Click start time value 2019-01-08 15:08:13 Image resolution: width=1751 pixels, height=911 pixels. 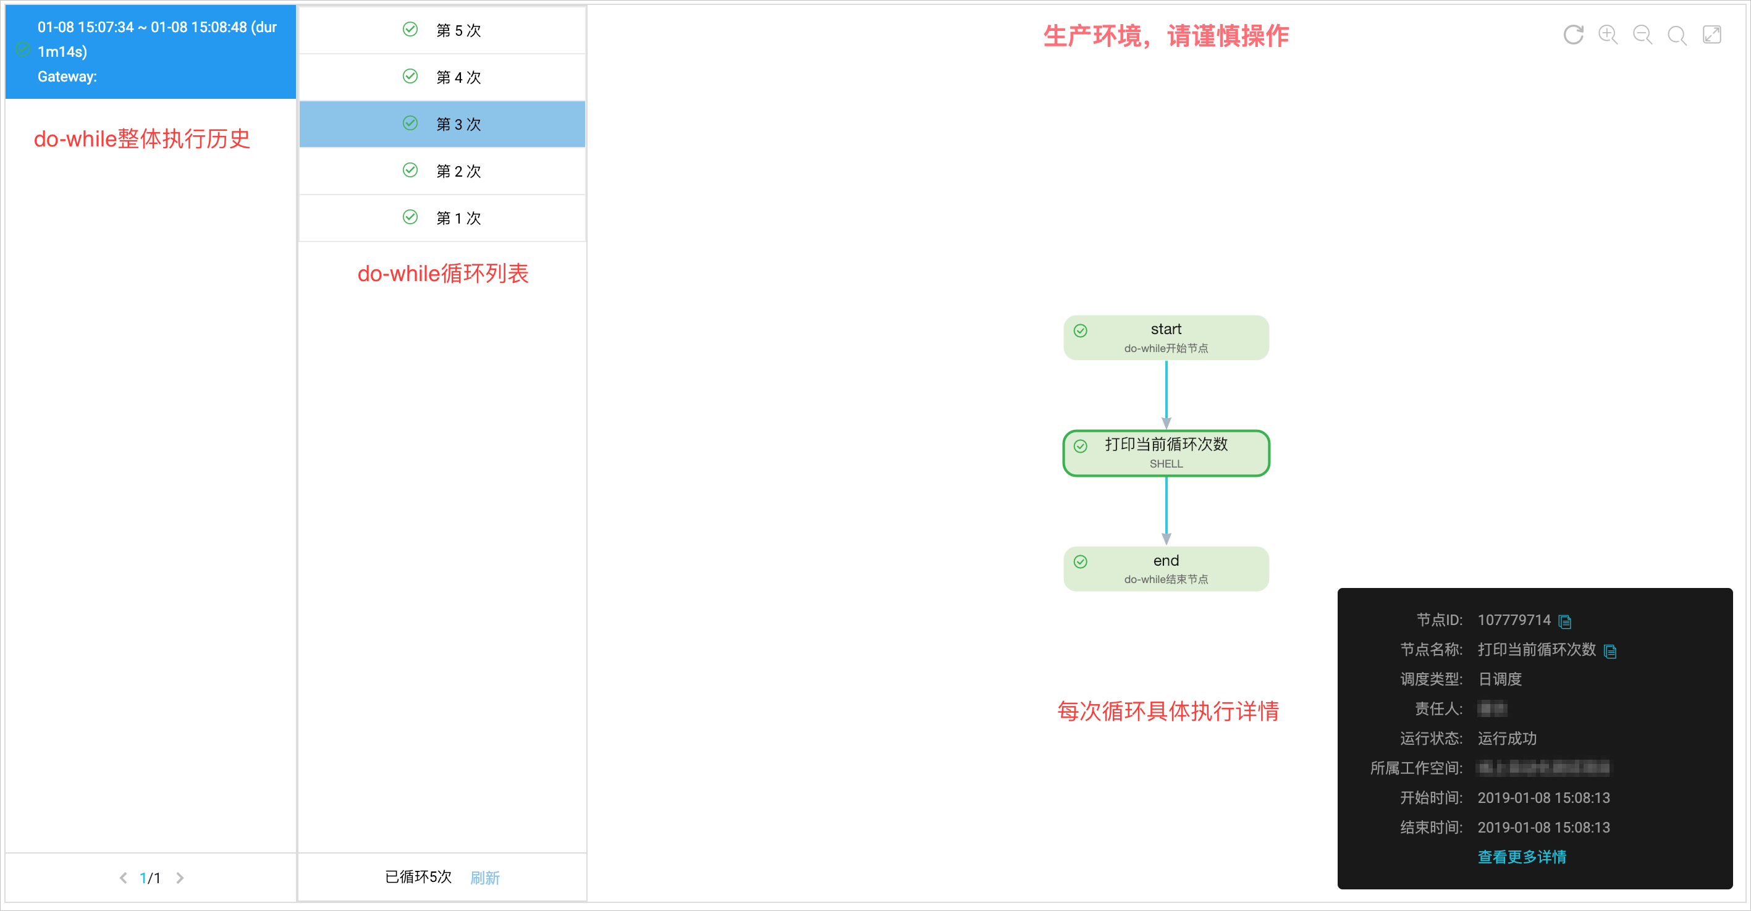tap(1543, 797)
